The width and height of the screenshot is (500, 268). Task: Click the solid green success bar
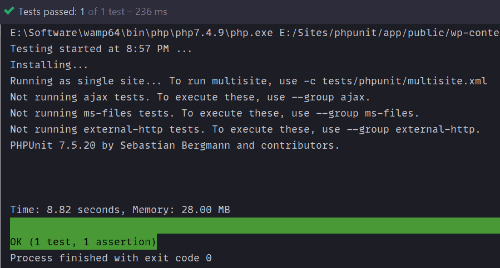pyautogui.click(x=255, y=225)
